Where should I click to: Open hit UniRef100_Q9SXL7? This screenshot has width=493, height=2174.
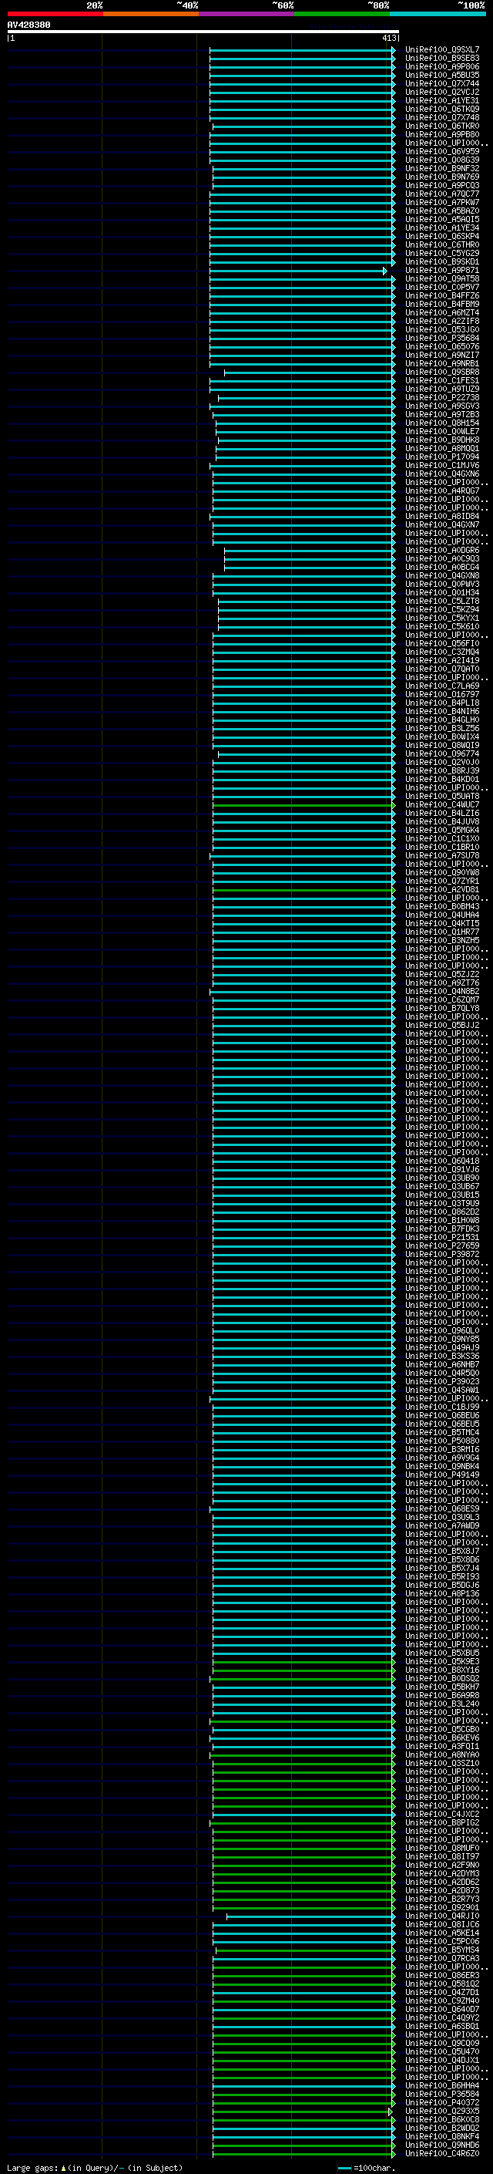[441, 50]
